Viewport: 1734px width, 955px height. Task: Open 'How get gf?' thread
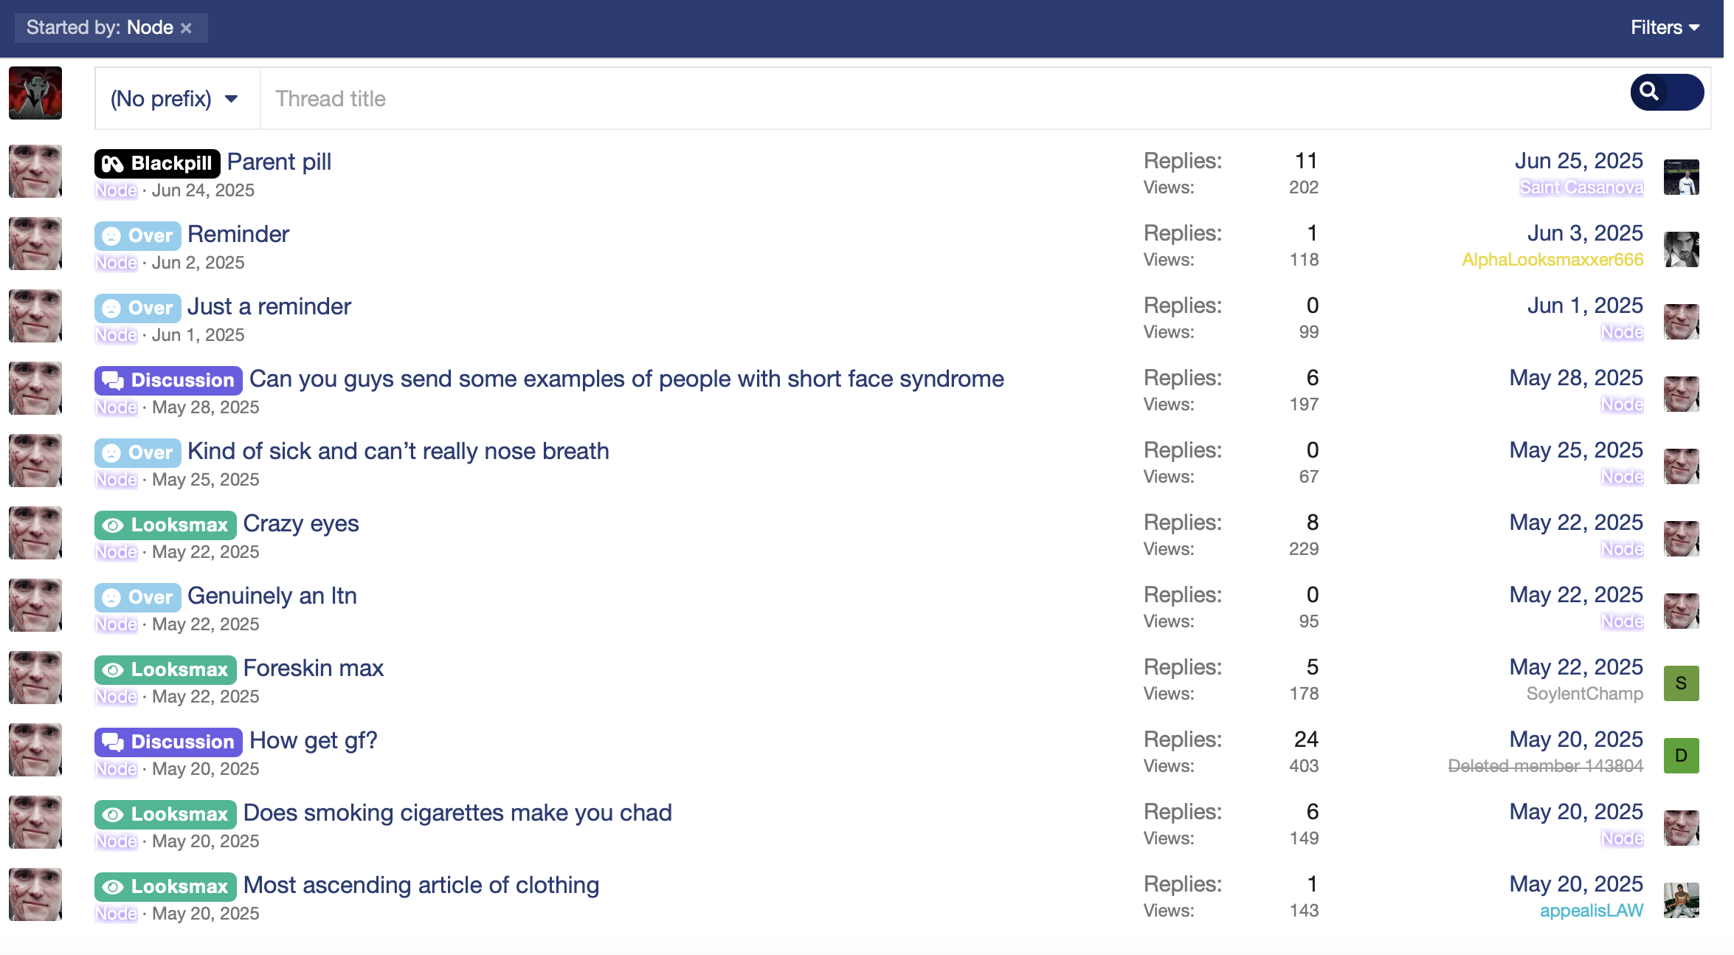coord(313,740)
